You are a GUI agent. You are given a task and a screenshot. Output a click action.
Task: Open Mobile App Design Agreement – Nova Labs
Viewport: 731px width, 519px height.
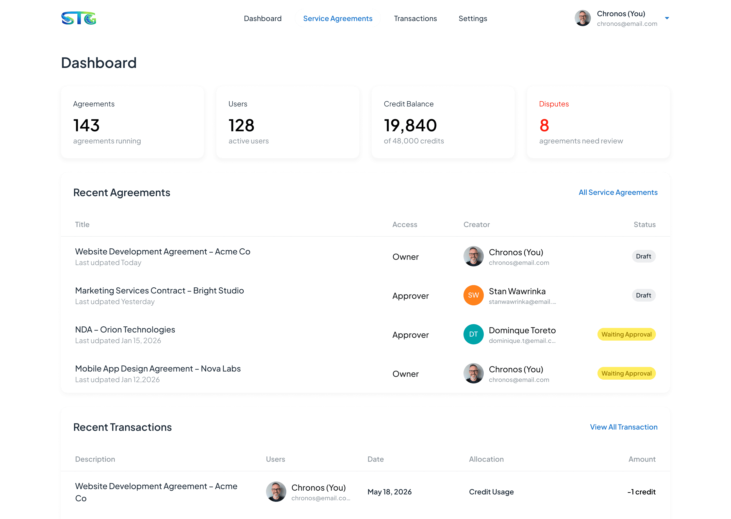(158, 368)
